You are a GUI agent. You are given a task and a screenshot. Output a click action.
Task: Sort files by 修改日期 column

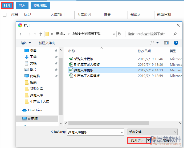[x=144, y=51]
